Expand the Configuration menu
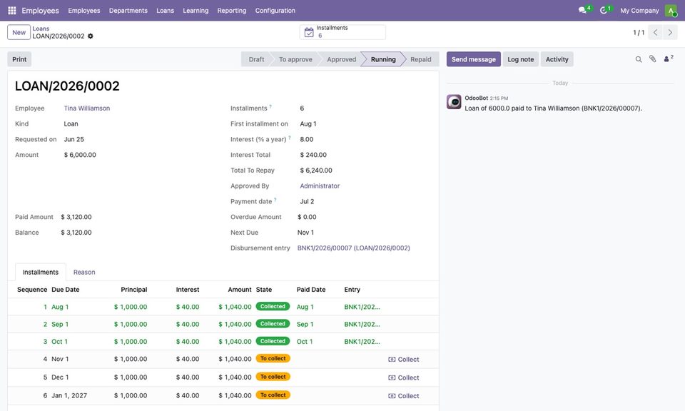 click(275, 11)
